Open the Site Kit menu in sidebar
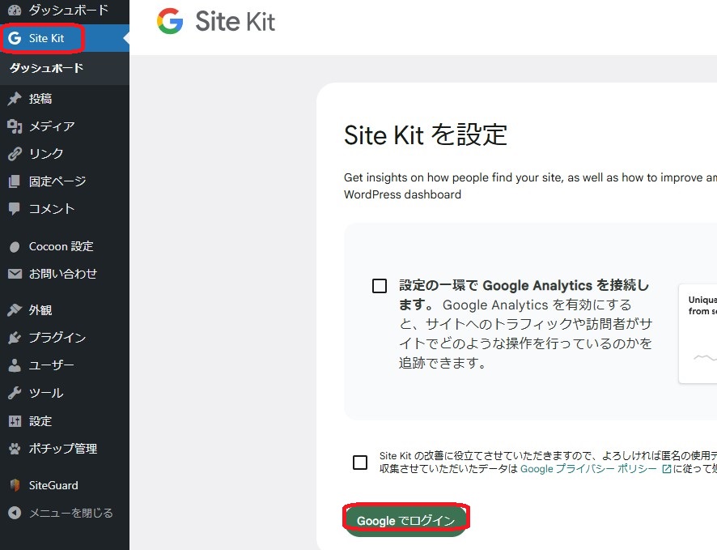The width and height of the screenshot is (717, 550). [46, 38]
